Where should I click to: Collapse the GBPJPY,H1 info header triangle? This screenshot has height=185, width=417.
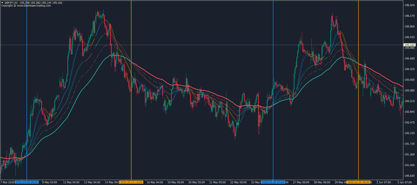coord(2,2)
